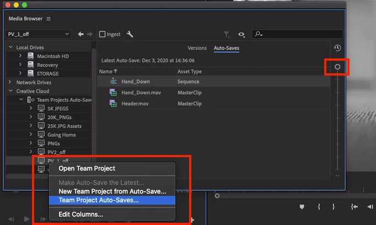The image size is (376, 225).
Task: Select the Header.mov master clip
Action: [x=213, y=104]
